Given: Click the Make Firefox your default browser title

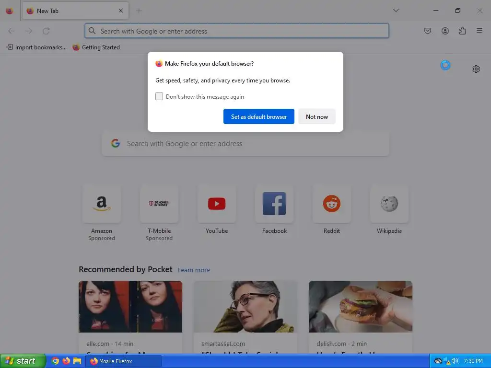Looking at the screenshot, I should point(209,64).
